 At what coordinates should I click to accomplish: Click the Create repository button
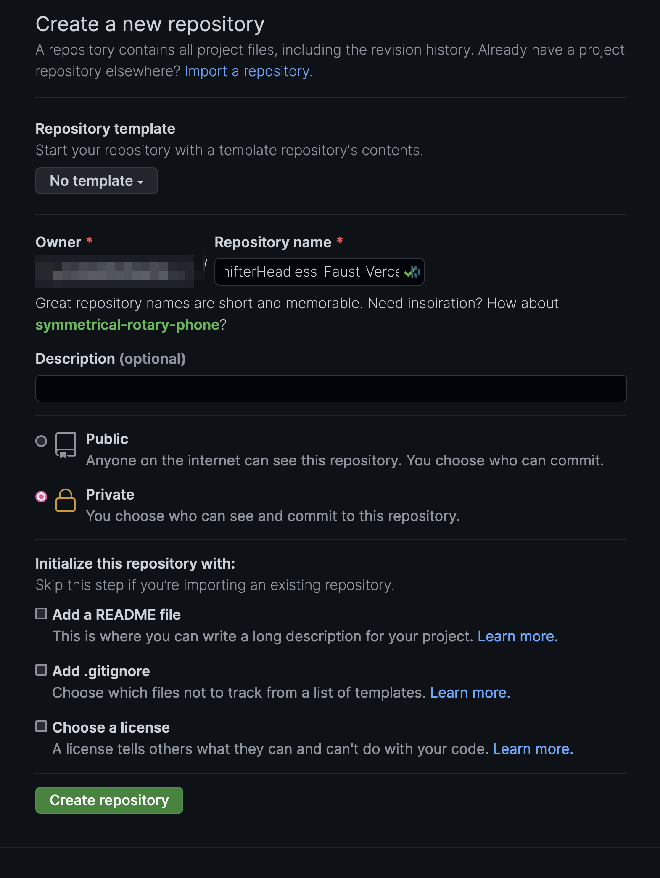coord(109,800)
